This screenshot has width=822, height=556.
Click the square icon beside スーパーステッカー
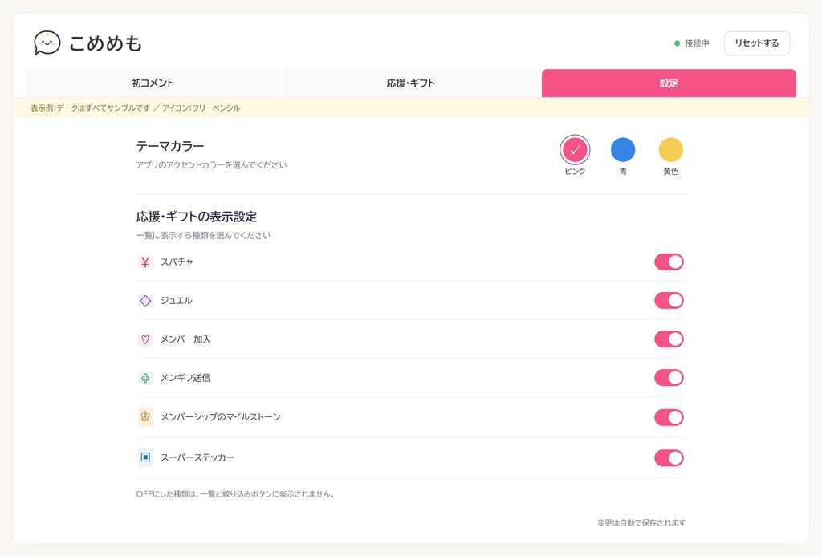pos(145,457)
